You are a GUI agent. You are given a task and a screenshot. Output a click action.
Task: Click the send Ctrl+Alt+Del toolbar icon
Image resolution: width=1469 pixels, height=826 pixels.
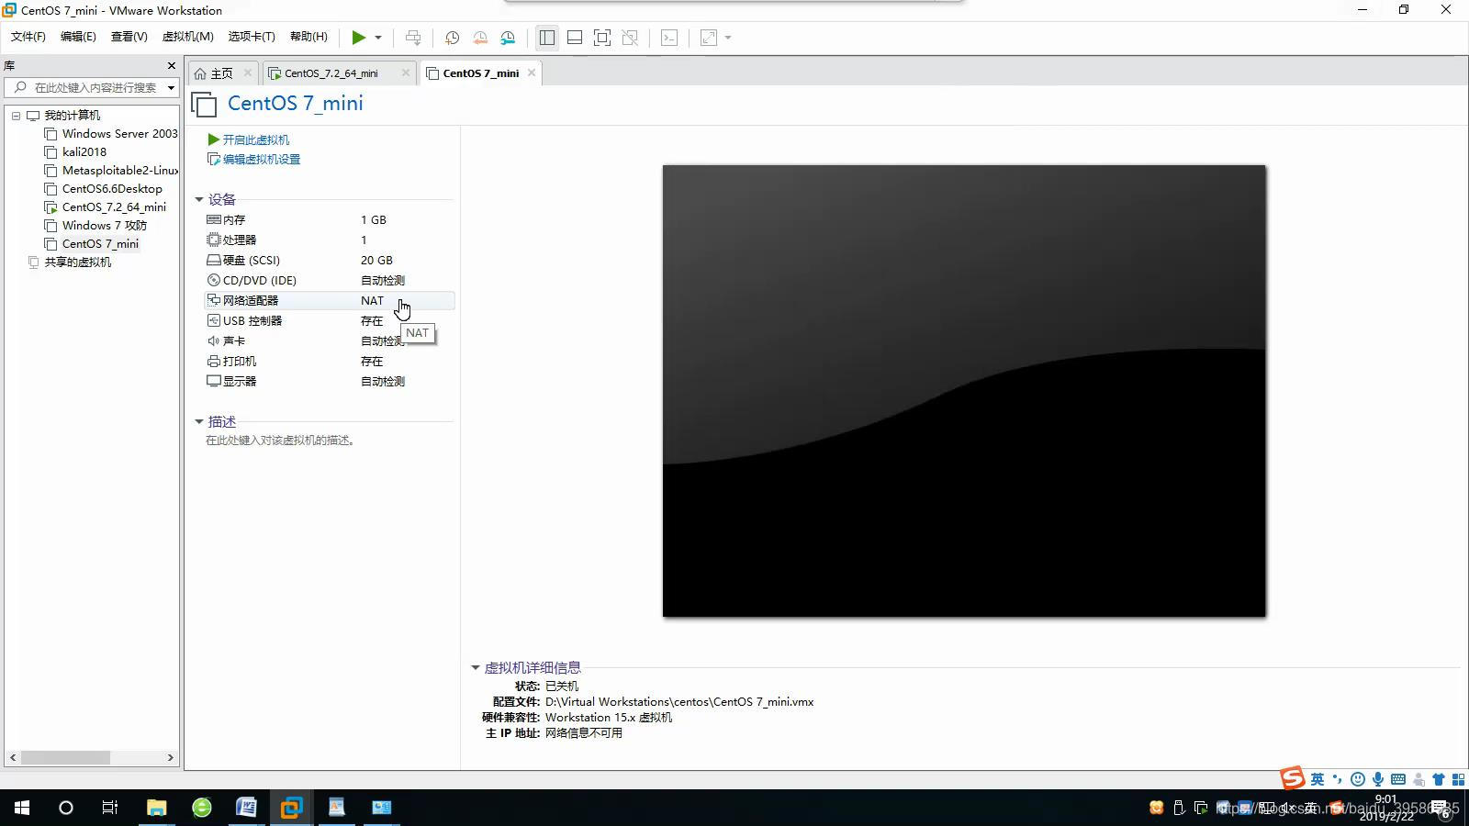click(x=413, y=38)
